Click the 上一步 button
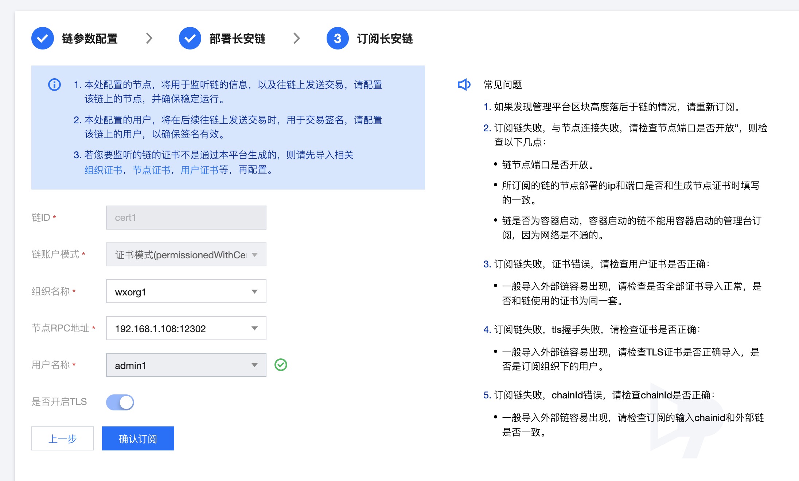Screen dimensions: 799x481 [x=63, y=439]
